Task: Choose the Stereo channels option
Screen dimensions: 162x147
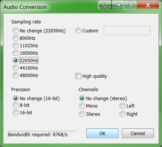Action: (x=89, y=114)
